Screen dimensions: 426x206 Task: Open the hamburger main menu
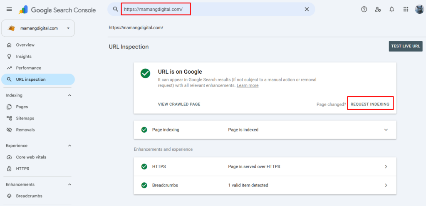coord(9,9)
